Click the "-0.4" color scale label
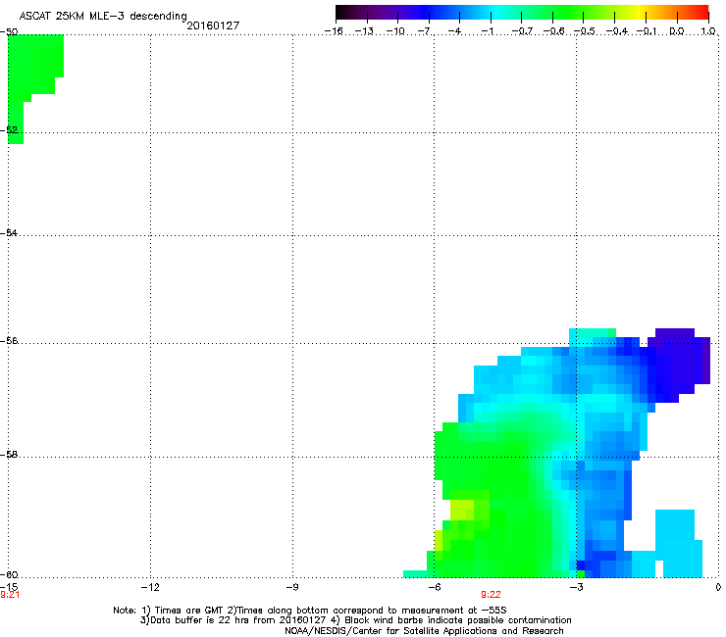Viewport: 726px width, 637px height. click(x=617, y=31)
